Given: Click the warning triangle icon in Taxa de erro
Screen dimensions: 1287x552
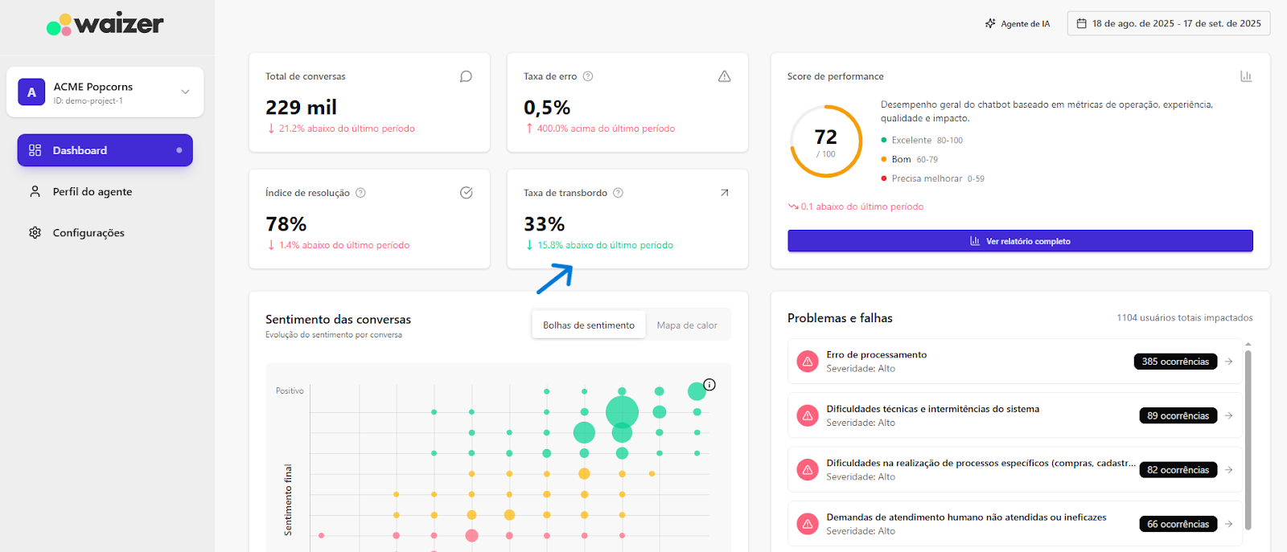Looking at the screenshot, I should pos(724,77).
